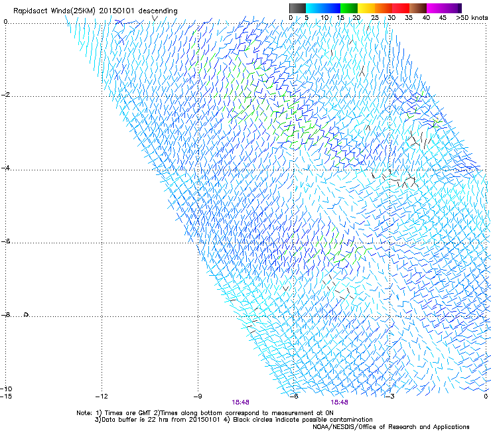Viewport: 491px width, 431px height.
Task: Click the '45' legend scale label
Action: coord(443,18)
